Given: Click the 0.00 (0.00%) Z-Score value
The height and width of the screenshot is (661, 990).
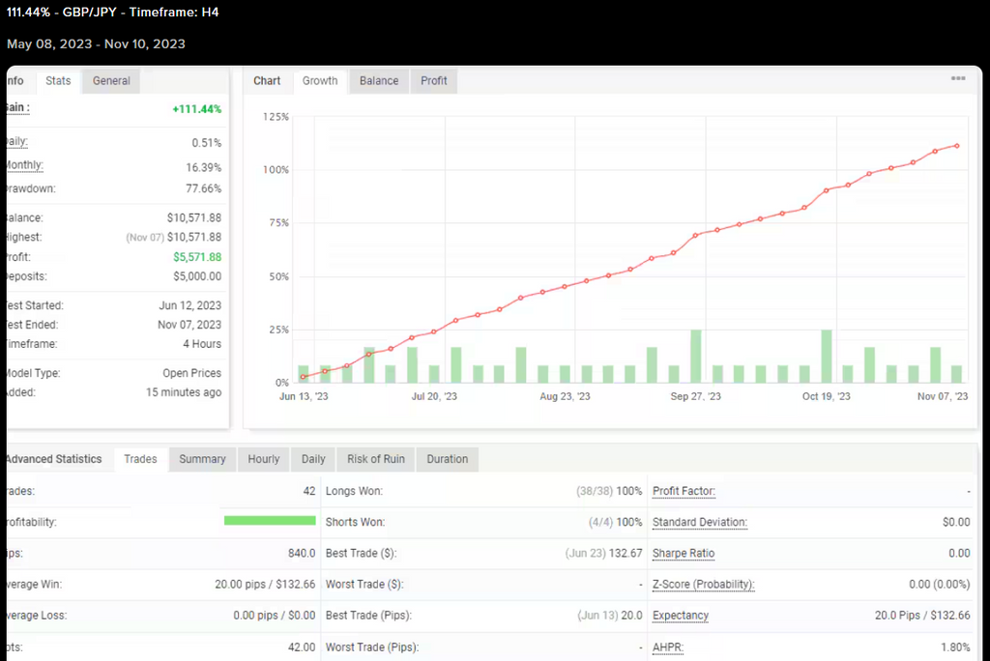Looking at the screenshot, I should point(940,585).
